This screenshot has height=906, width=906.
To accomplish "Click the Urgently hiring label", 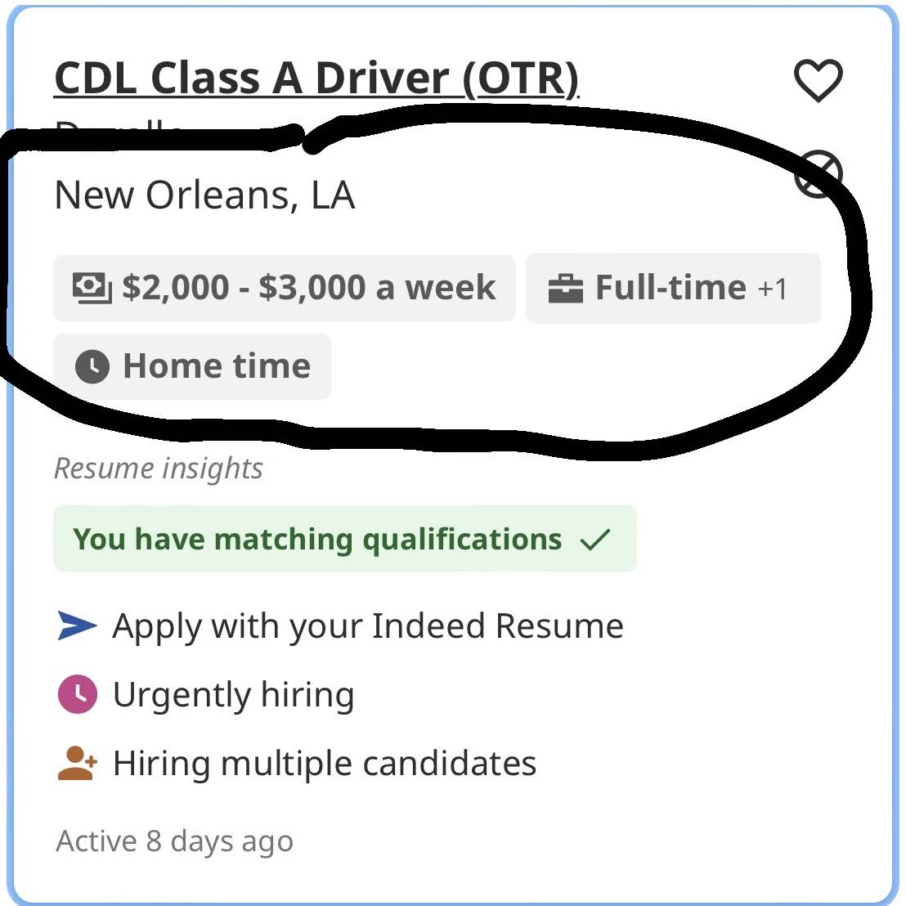I will click(233, 695).
